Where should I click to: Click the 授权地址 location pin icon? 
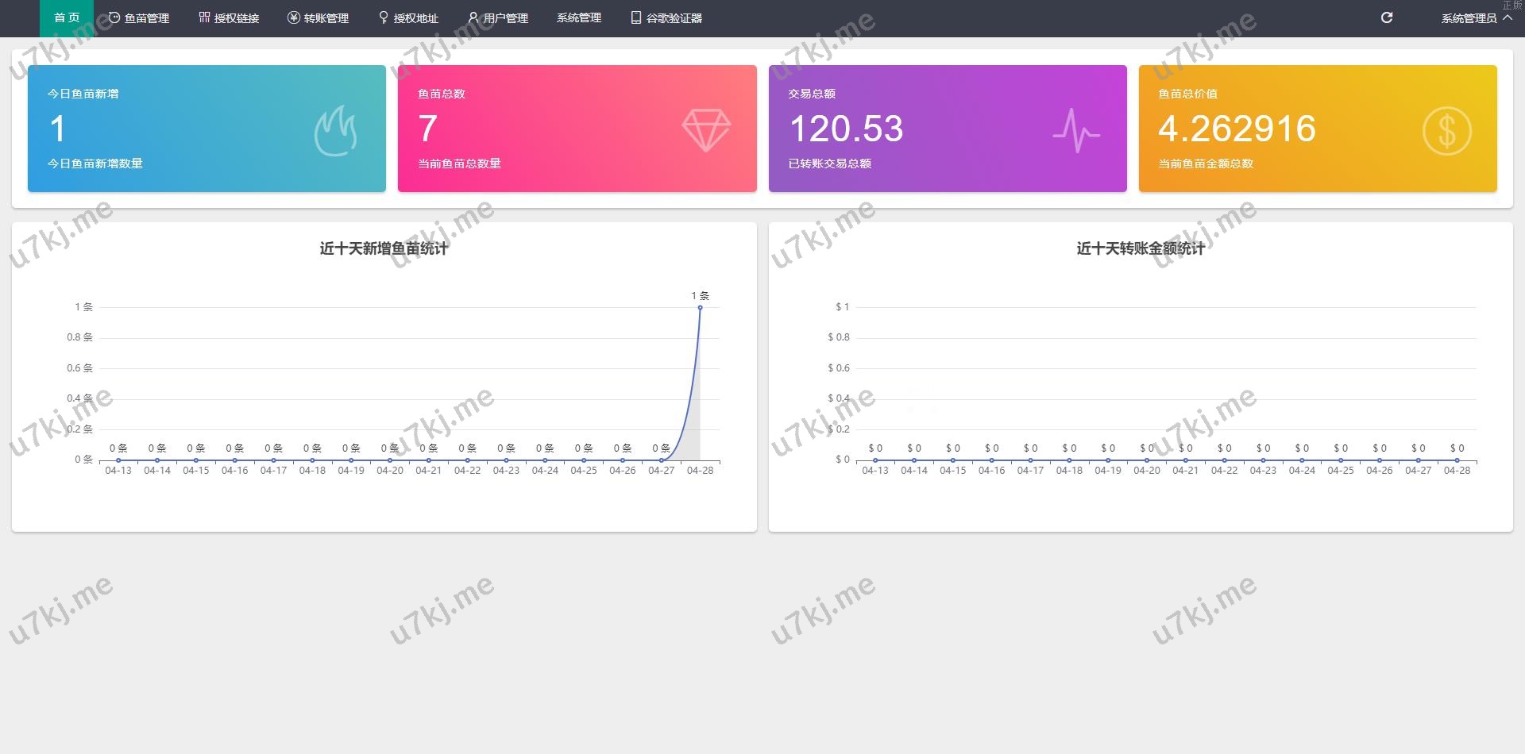384,17
